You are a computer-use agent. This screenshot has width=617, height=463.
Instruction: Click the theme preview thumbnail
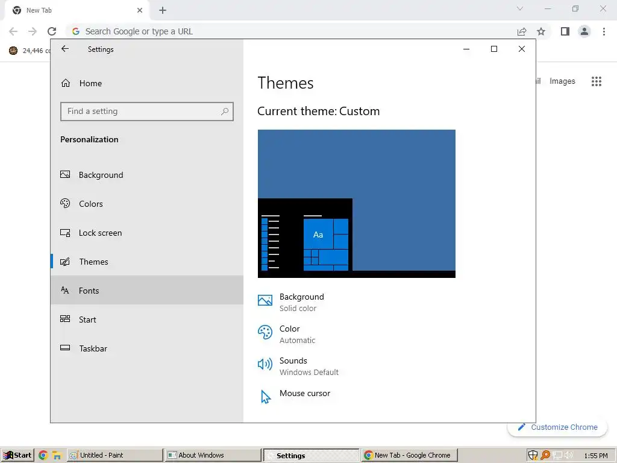(x=357, y=204)
